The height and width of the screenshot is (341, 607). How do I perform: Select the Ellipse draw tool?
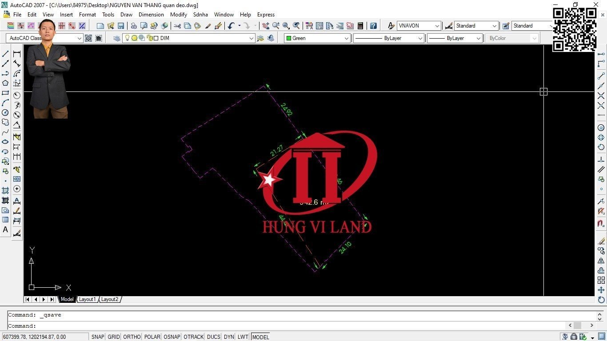5,142
